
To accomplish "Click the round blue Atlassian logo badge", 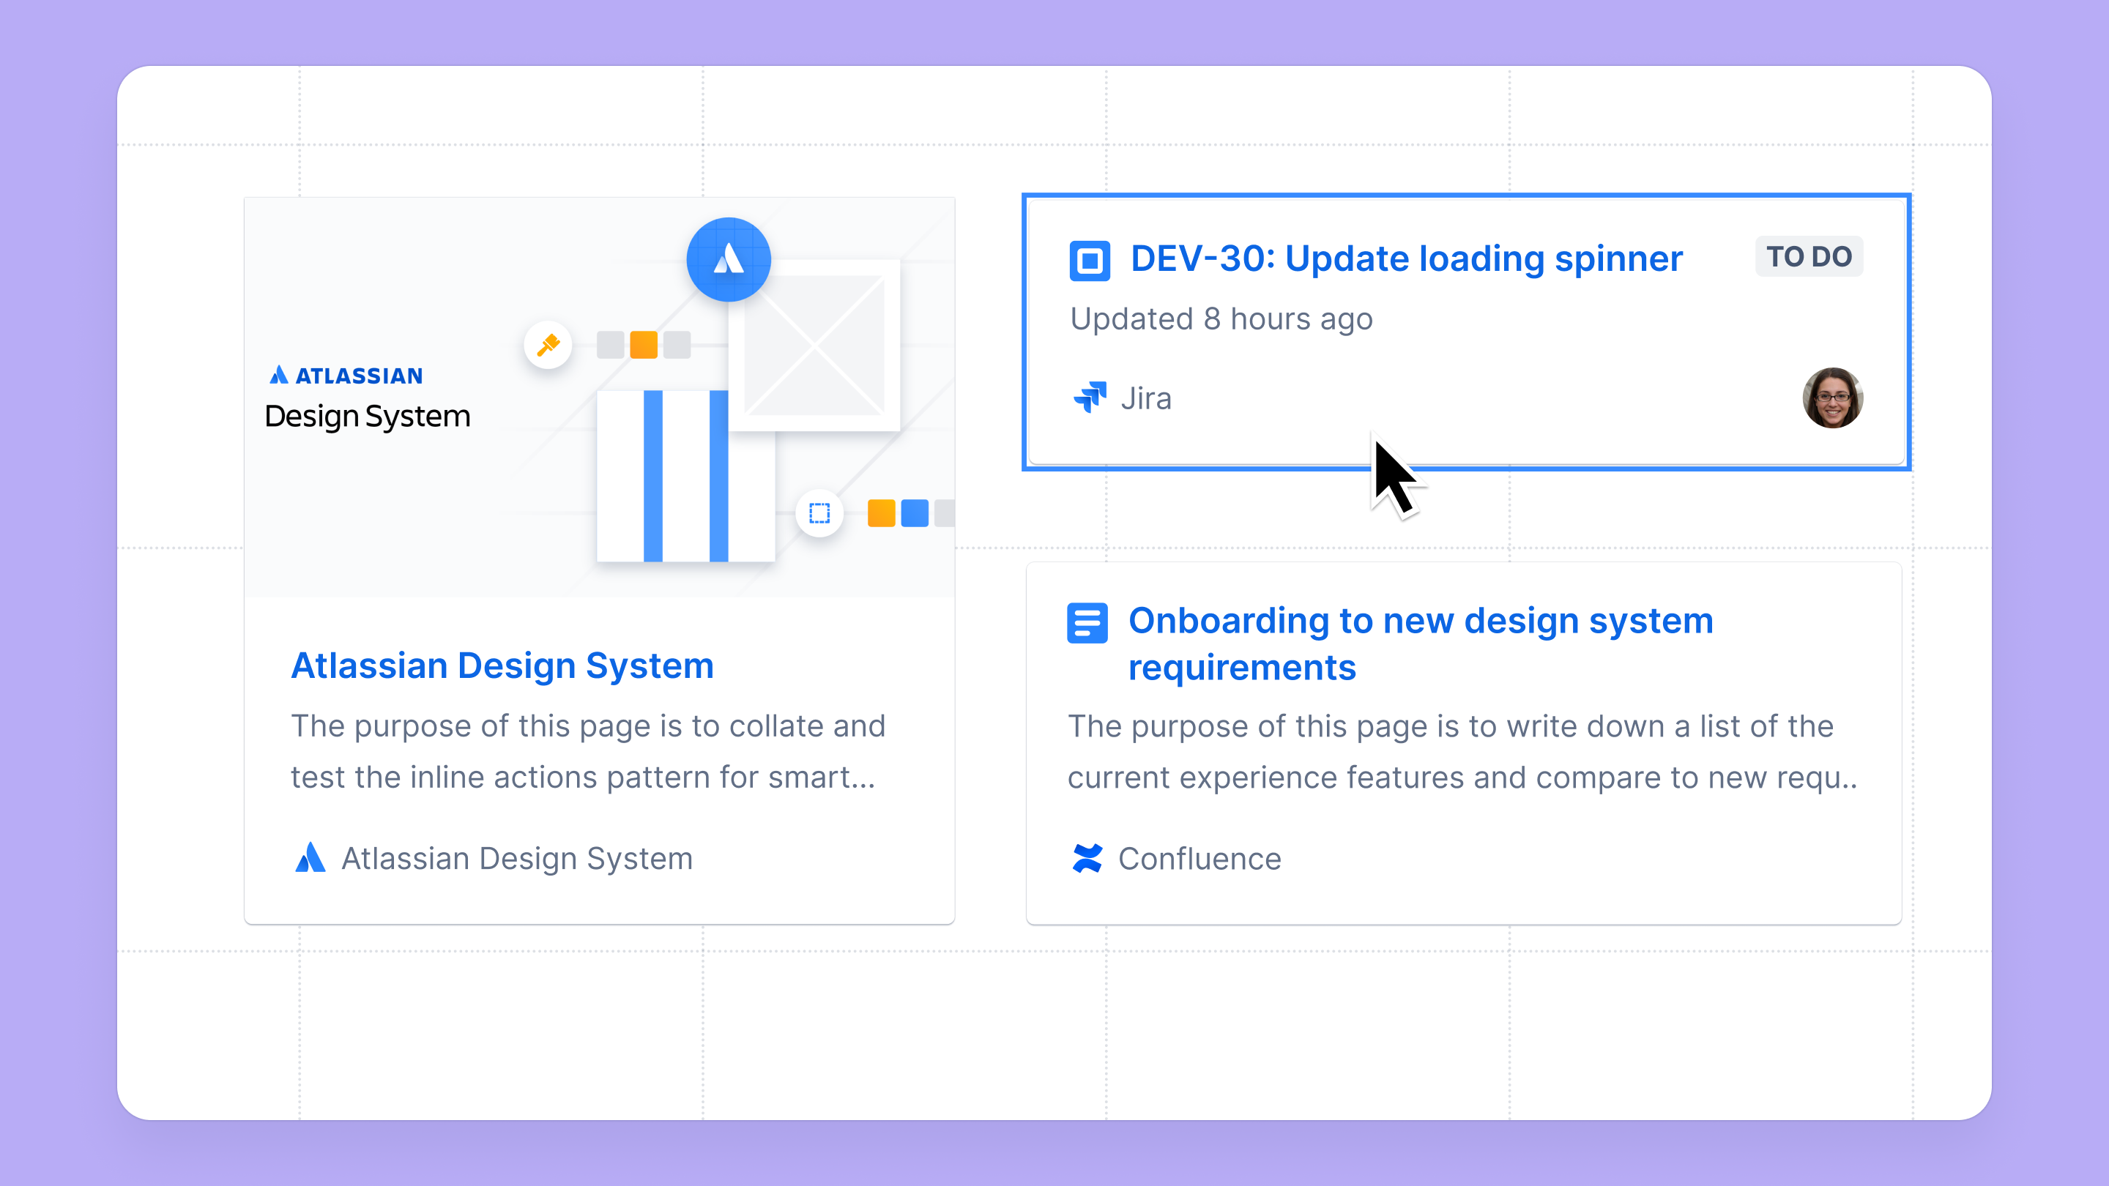I will point(728,259).
